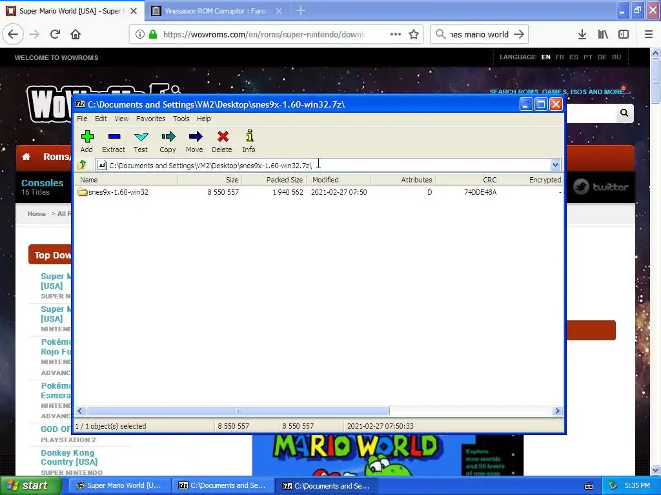
Task: Click the Firefox search box text
Action: tap(480, 35)
